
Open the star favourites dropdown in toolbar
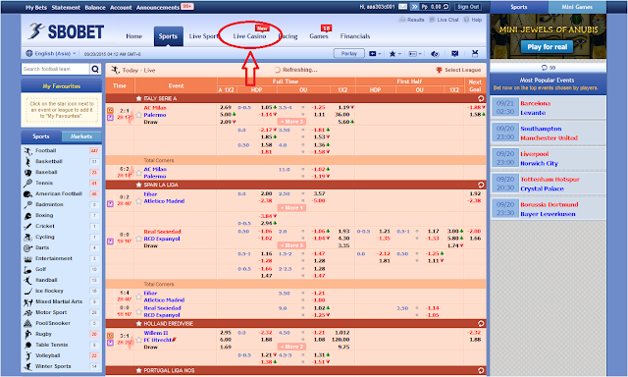pos(395,54)
